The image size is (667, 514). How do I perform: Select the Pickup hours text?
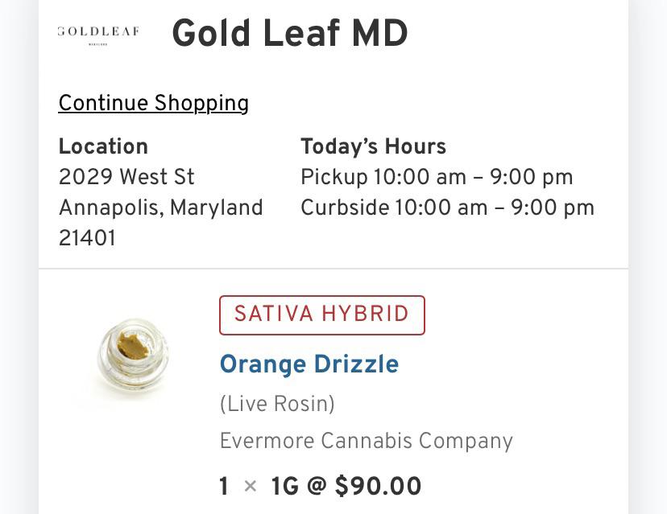[437, 177]
